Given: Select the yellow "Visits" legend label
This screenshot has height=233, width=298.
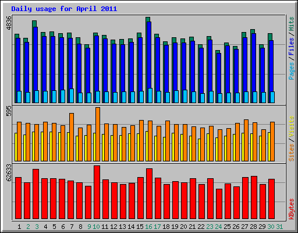Looking at the screenshot, I should tap(291, 127).
